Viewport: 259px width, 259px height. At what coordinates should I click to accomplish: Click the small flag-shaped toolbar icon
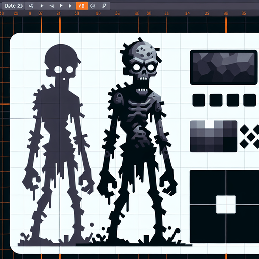[61, 6]
